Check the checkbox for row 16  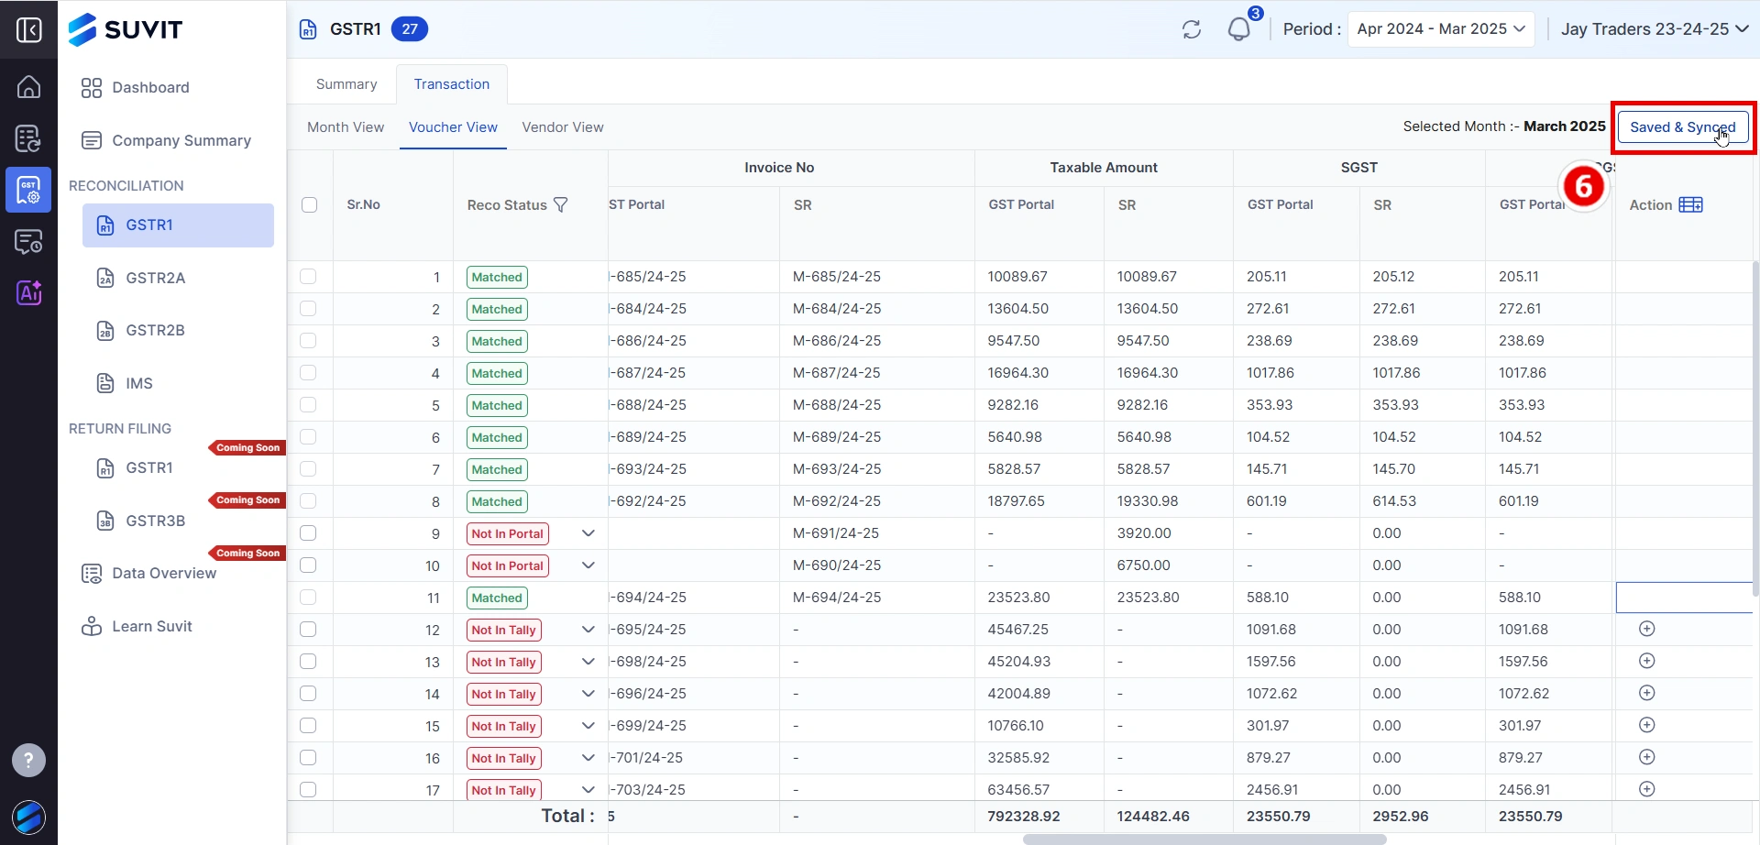(x=308, y=758)
